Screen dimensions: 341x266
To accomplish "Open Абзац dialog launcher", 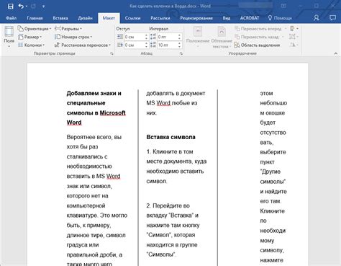I will click(181, 53).
